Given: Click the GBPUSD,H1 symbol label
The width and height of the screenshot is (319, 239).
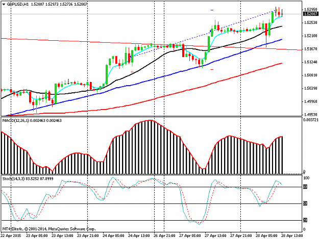Looking at the screenshot, I should pyautogui.click(x=18, y=4).
